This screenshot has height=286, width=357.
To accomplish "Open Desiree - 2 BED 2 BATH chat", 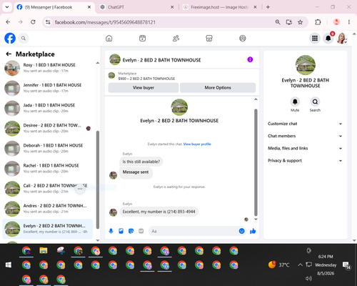I will click(x=49, y=128).
